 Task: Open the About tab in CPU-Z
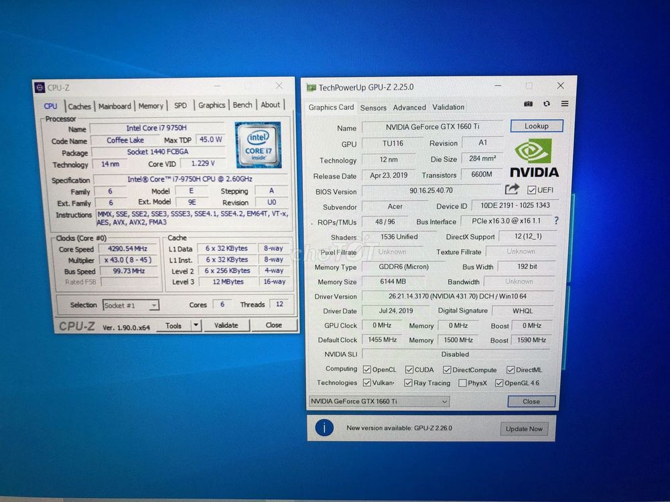(x=270, y=104)
